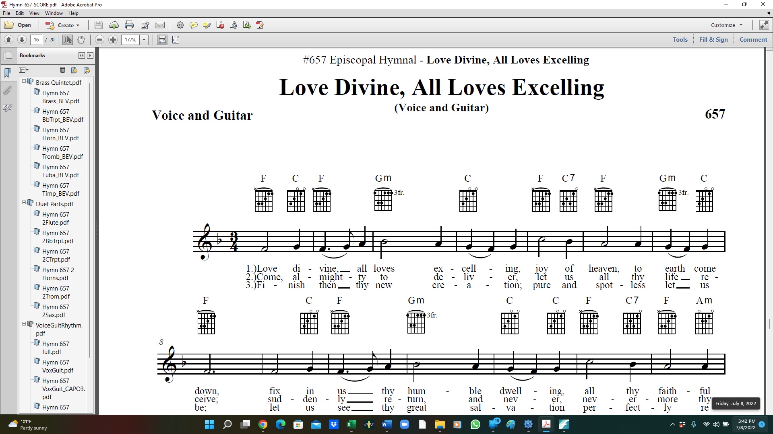
Task: Click the bookmarks panel vertical scrollbar
Action: [90, 220]
